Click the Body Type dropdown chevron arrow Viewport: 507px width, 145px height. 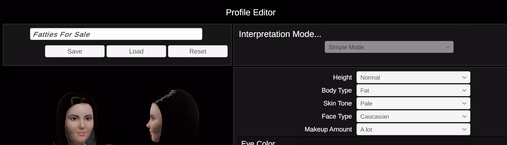coord(464,90)
